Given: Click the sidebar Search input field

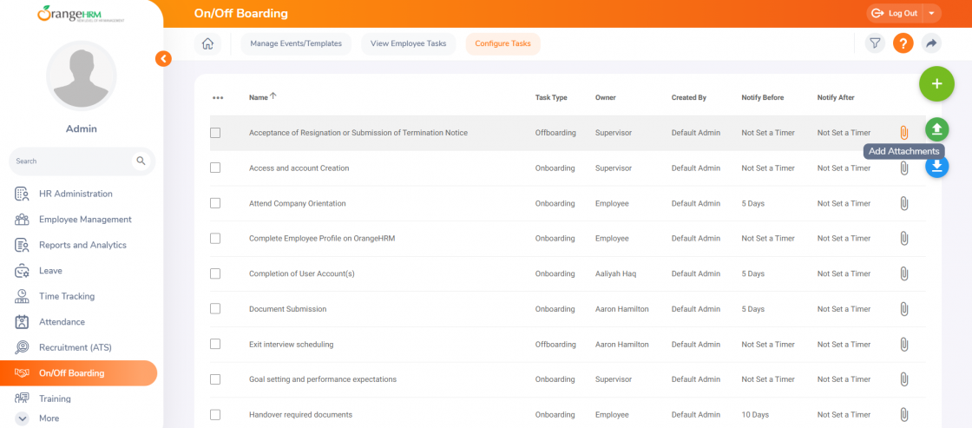Looking at the screenshot, I should (71, 161).
